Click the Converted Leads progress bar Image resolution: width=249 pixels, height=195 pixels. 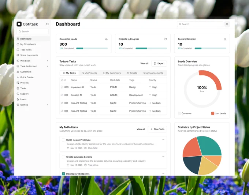coord(92,48)
